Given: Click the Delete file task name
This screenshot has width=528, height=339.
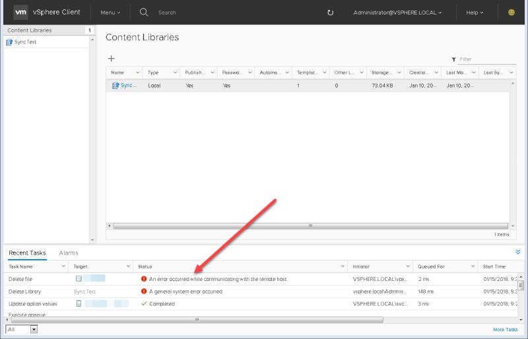Looking at the screenshot, I should [x=20, y=279].
